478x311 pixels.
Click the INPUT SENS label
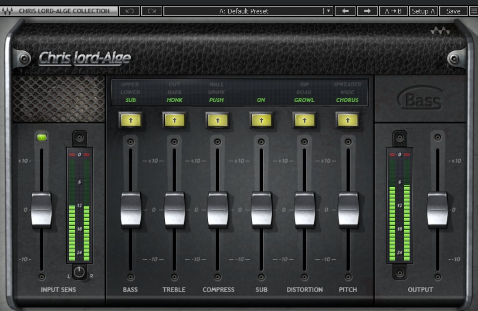(x=58, y=290)
